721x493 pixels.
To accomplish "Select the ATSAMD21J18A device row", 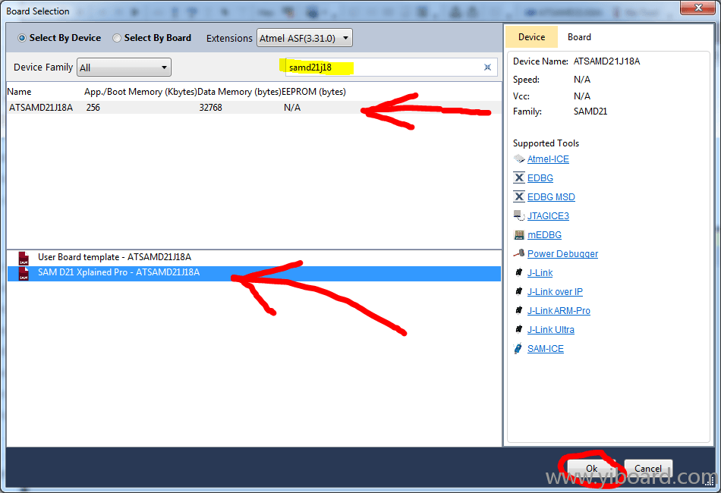I will coord(253,108).
